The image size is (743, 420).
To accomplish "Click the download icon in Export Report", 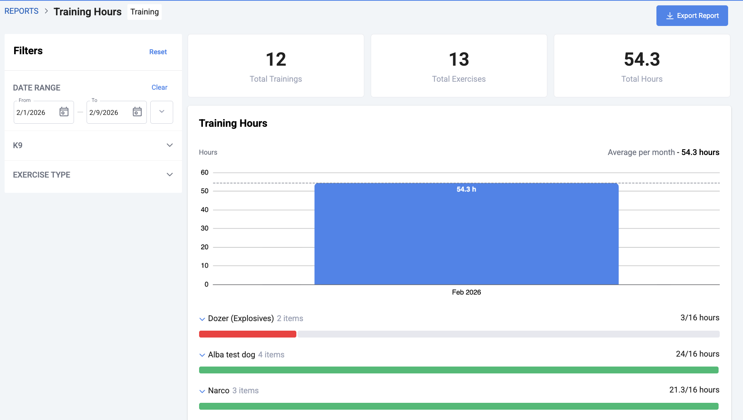I will 669,16.
